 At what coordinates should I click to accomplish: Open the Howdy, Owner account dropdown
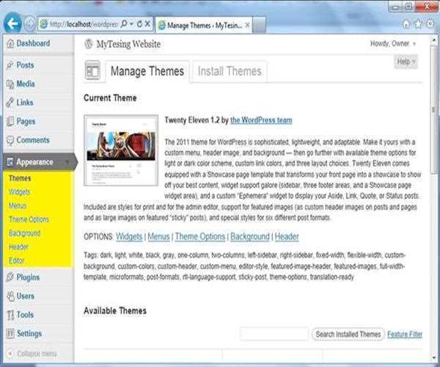tap(393, 44)
